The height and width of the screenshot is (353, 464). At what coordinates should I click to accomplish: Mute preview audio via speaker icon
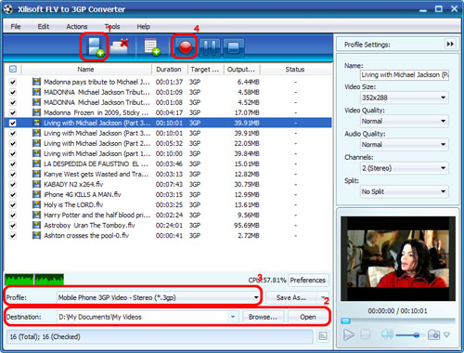pyautogui.click(x=387, y=334)
